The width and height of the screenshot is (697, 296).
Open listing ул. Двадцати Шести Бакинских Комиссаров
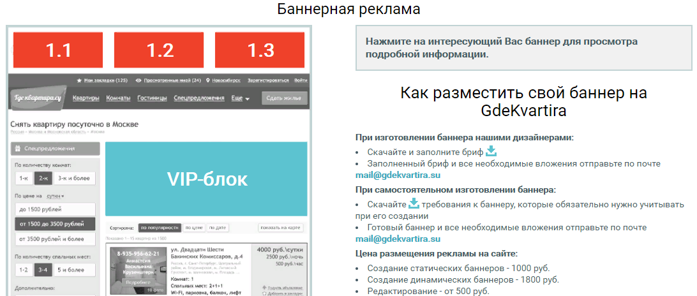207,253
